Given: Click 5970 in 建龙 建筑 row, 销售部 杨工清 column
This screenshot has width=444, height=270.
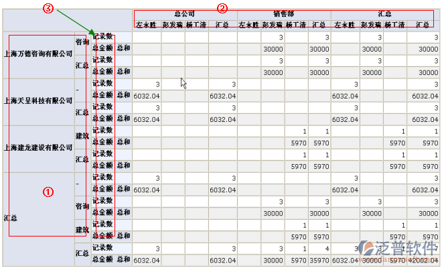Looking at the screenshot, I should 299,143.
